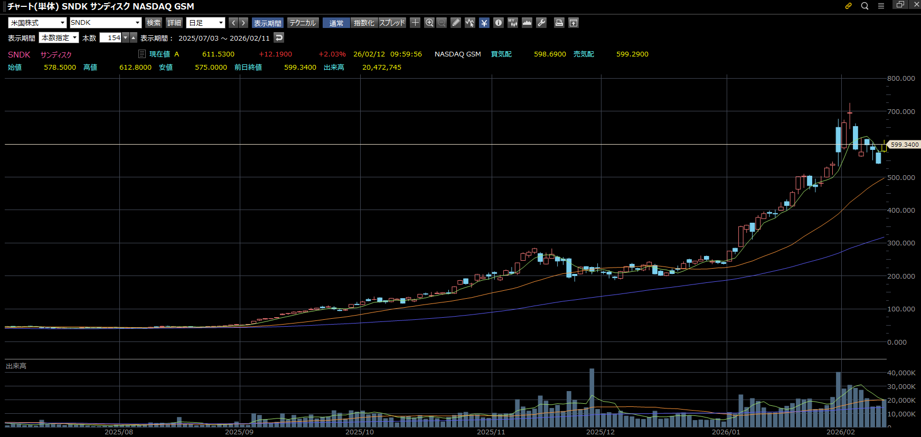Switch to 指数化 indexed chart mode
This screenshot has width=921, height=437.
[x=364, y=23]
